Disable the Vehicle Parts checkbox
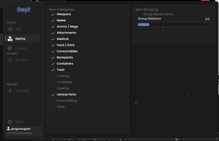 pos(53,95)
